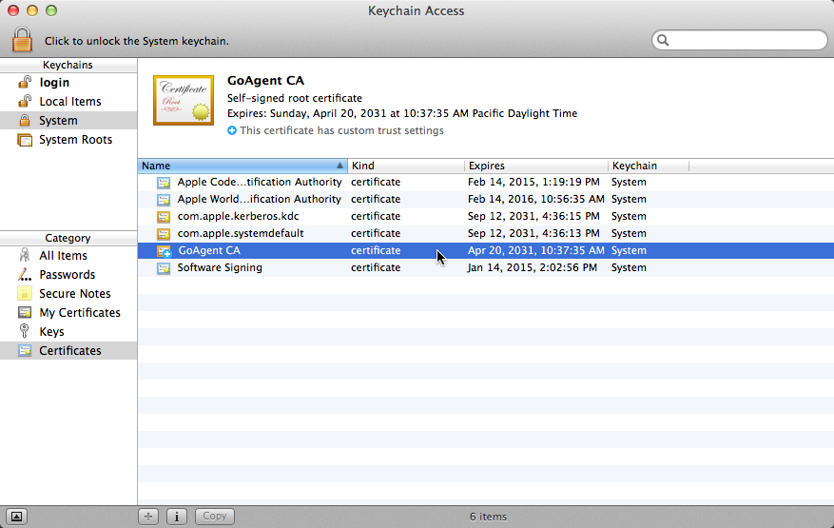The width and height of the screenshot is (834, 528).
Task: Select the com.apple.systemdefault certificate
Action: [486, 233]
